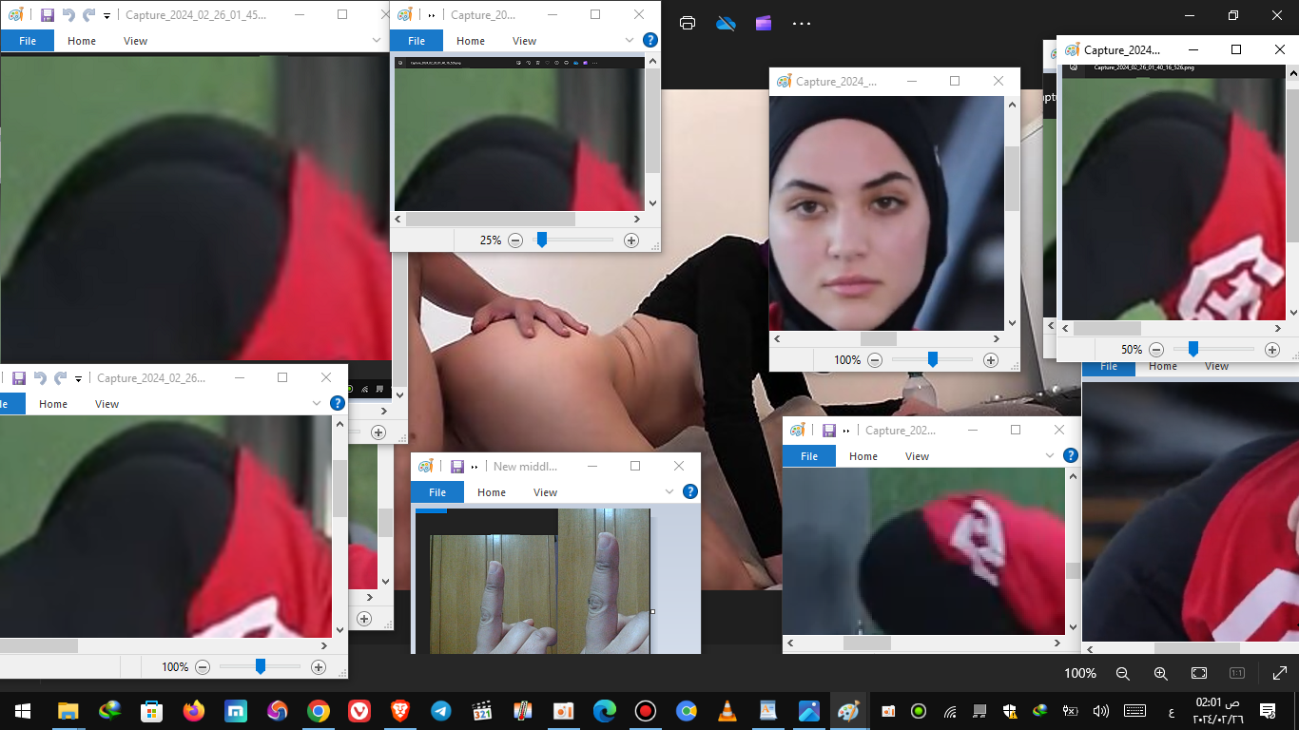Open Quick Access dropdown in Capture_2024_02_26_01_45 window

(107, 15)
